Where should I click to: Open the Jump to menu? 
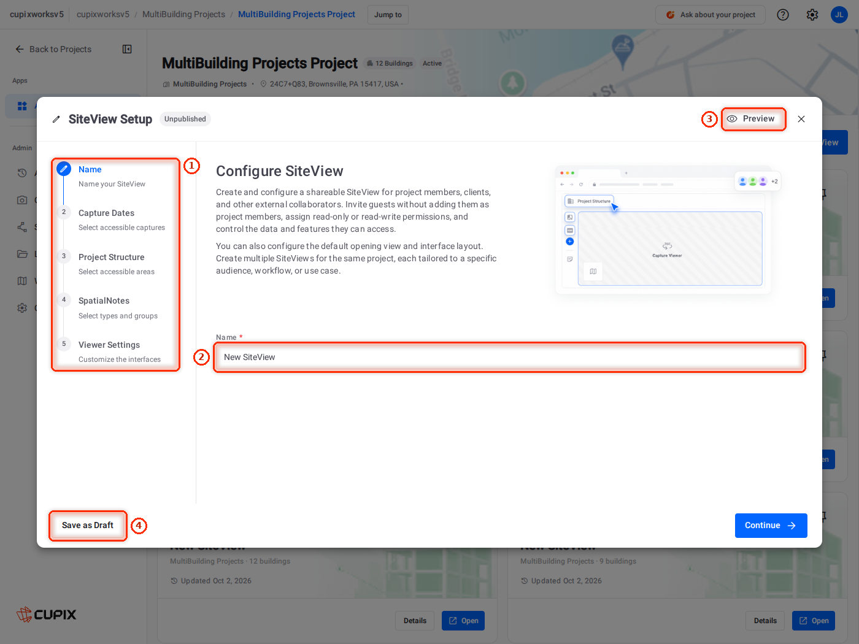[x=388, y=15]
